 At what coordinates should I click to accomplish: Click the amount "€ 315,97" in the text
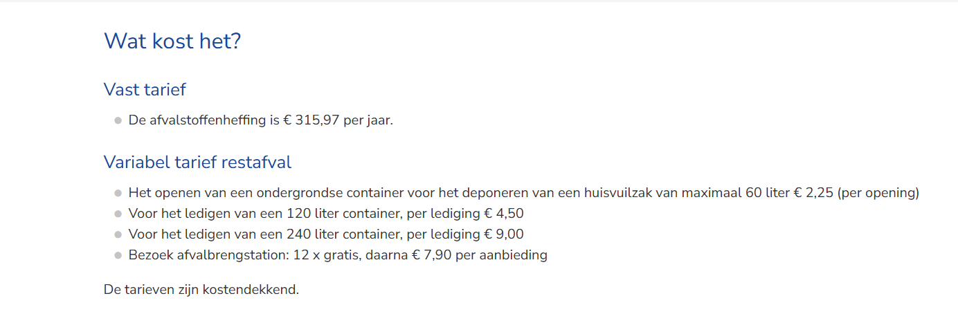coord(311,120)
